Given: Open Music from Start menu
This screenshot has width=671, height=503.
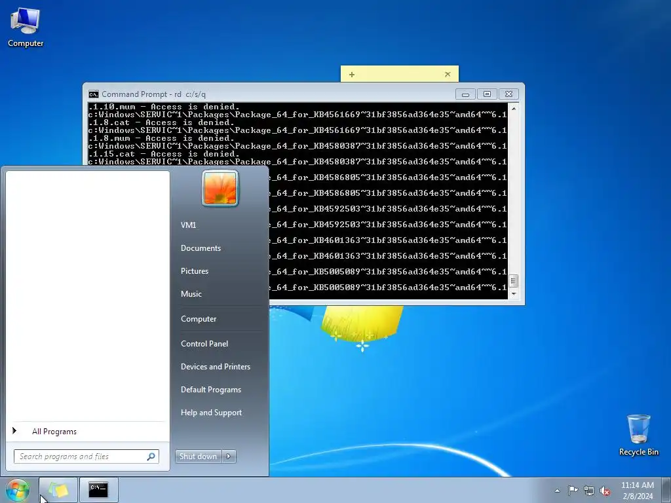Looking at the screenshot, I should point(191,294).
